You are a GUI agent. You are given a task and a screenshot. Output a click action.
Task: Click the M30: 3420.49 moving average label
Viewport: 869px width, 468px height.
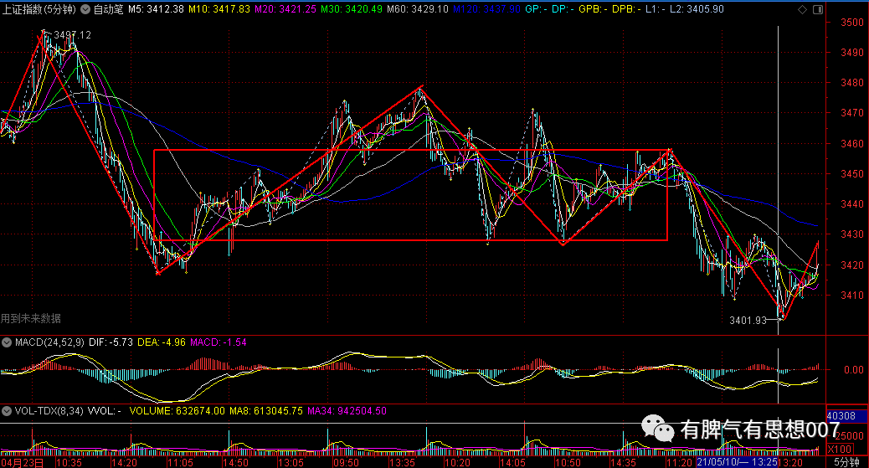click(x=352, y=9)
